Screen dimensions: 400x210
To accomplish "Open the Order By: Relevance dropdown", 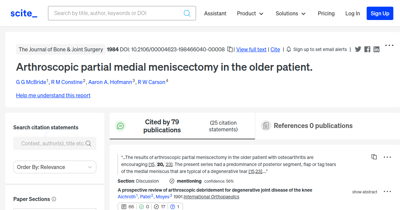I will pyautogui.click(x=55, y=167).
